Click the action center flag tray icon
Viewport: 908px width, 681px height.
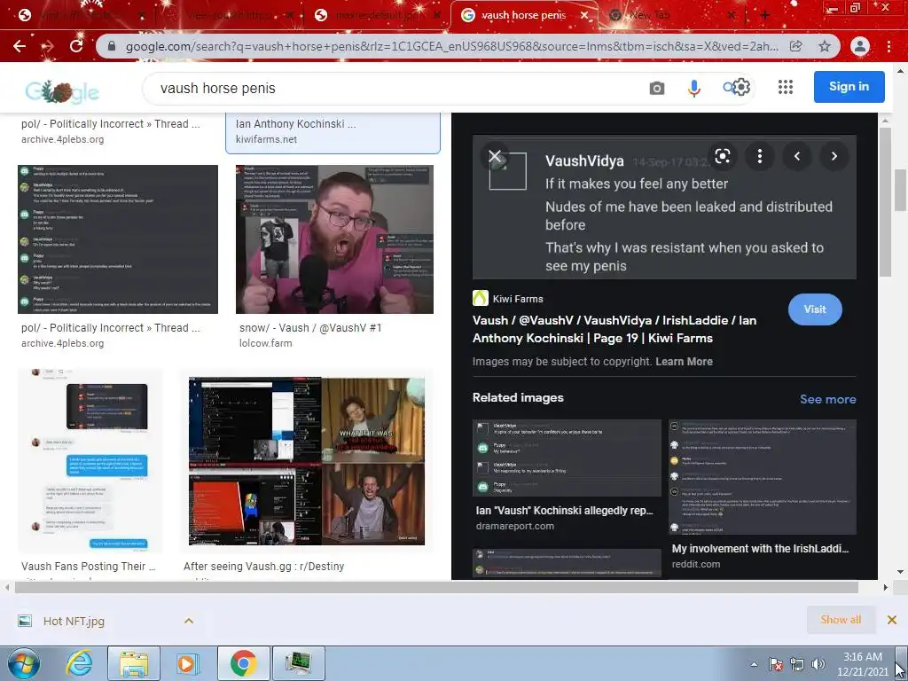(x=775, y=664)
